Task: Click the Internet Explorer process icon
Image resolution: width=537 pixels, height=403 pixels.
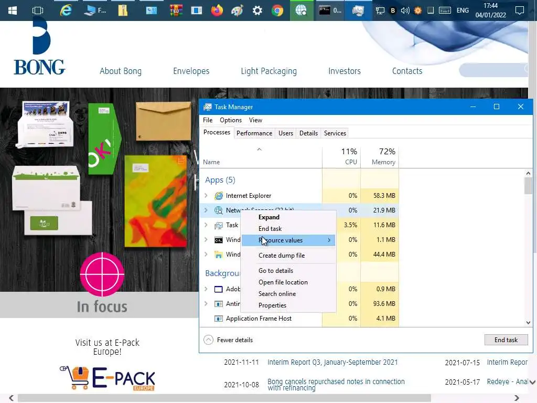Action: tap(219, 196)
